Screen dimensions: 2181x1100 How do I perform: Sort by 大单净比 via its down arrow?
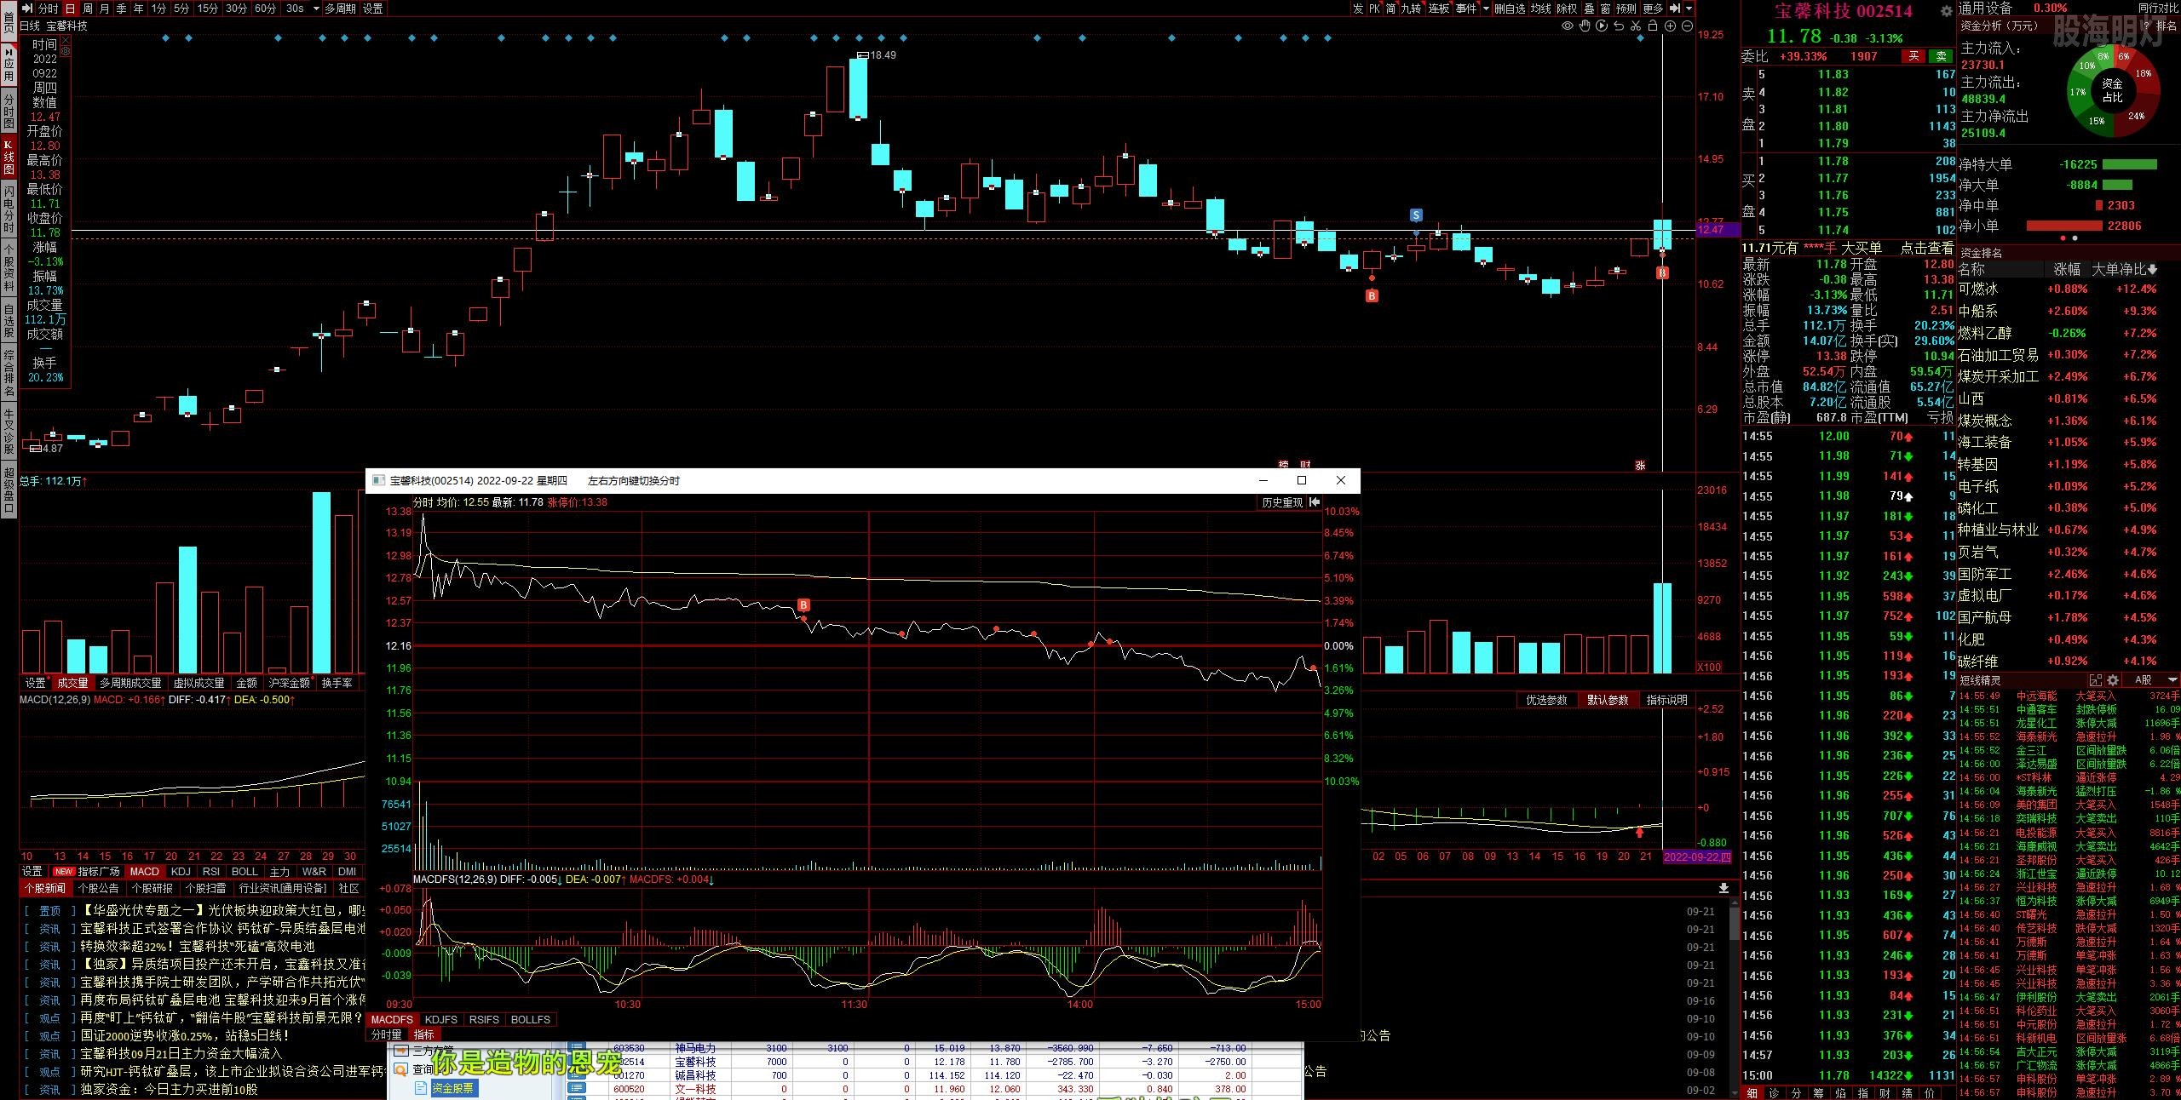(2154, 270)
